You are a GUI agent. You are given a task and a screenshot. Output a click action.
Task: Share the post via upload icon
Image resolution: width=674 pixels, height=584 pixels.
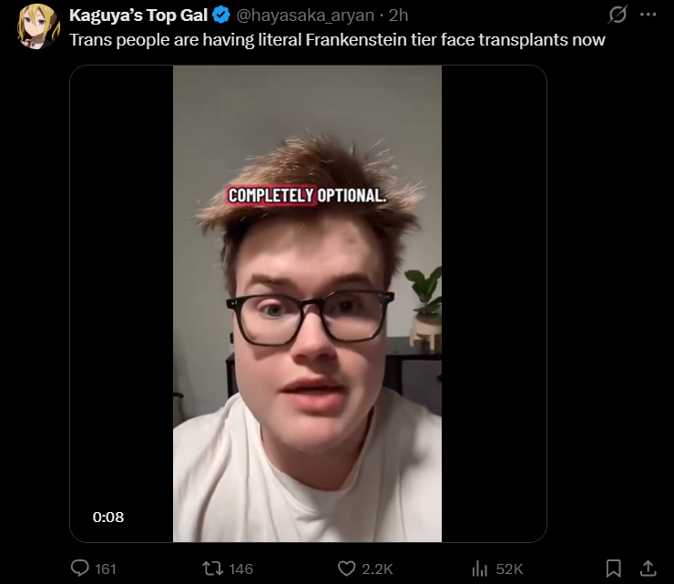click(x=648, y=569)
